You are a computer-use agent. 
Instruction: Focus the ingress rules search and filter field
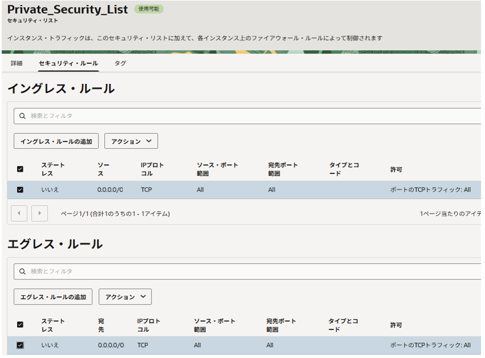click(x=251, y=116)
